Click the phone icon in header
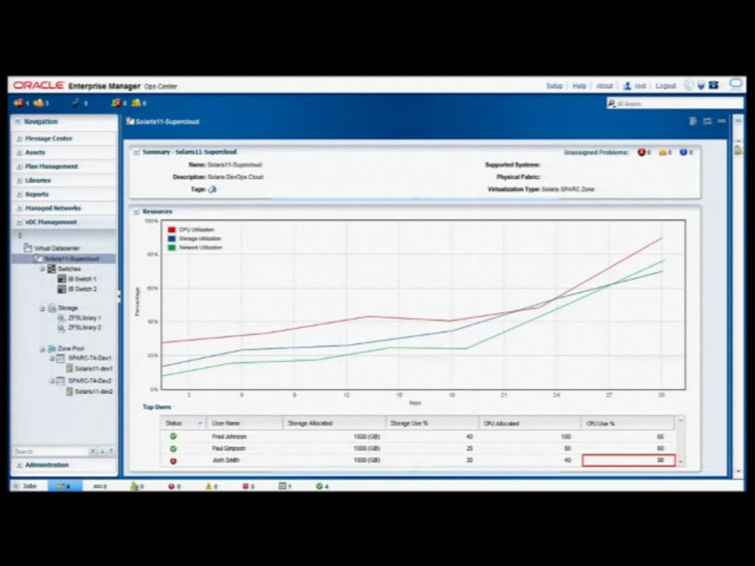The width and height of the screenshot is (755, 566). point(714,85)
